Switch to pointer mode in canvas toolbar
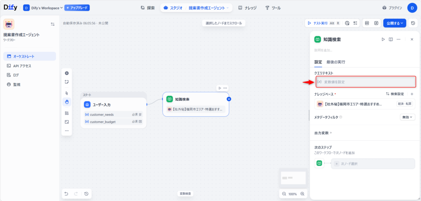 pyautogui.click(x=67, y=93)
